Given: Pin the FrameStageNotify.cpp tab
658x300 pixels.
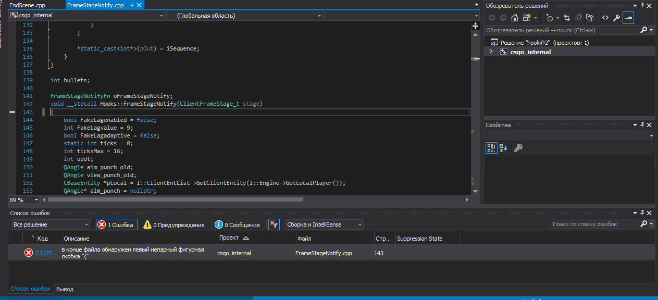Looking at the screenshot, I should [x=131, y=5].
